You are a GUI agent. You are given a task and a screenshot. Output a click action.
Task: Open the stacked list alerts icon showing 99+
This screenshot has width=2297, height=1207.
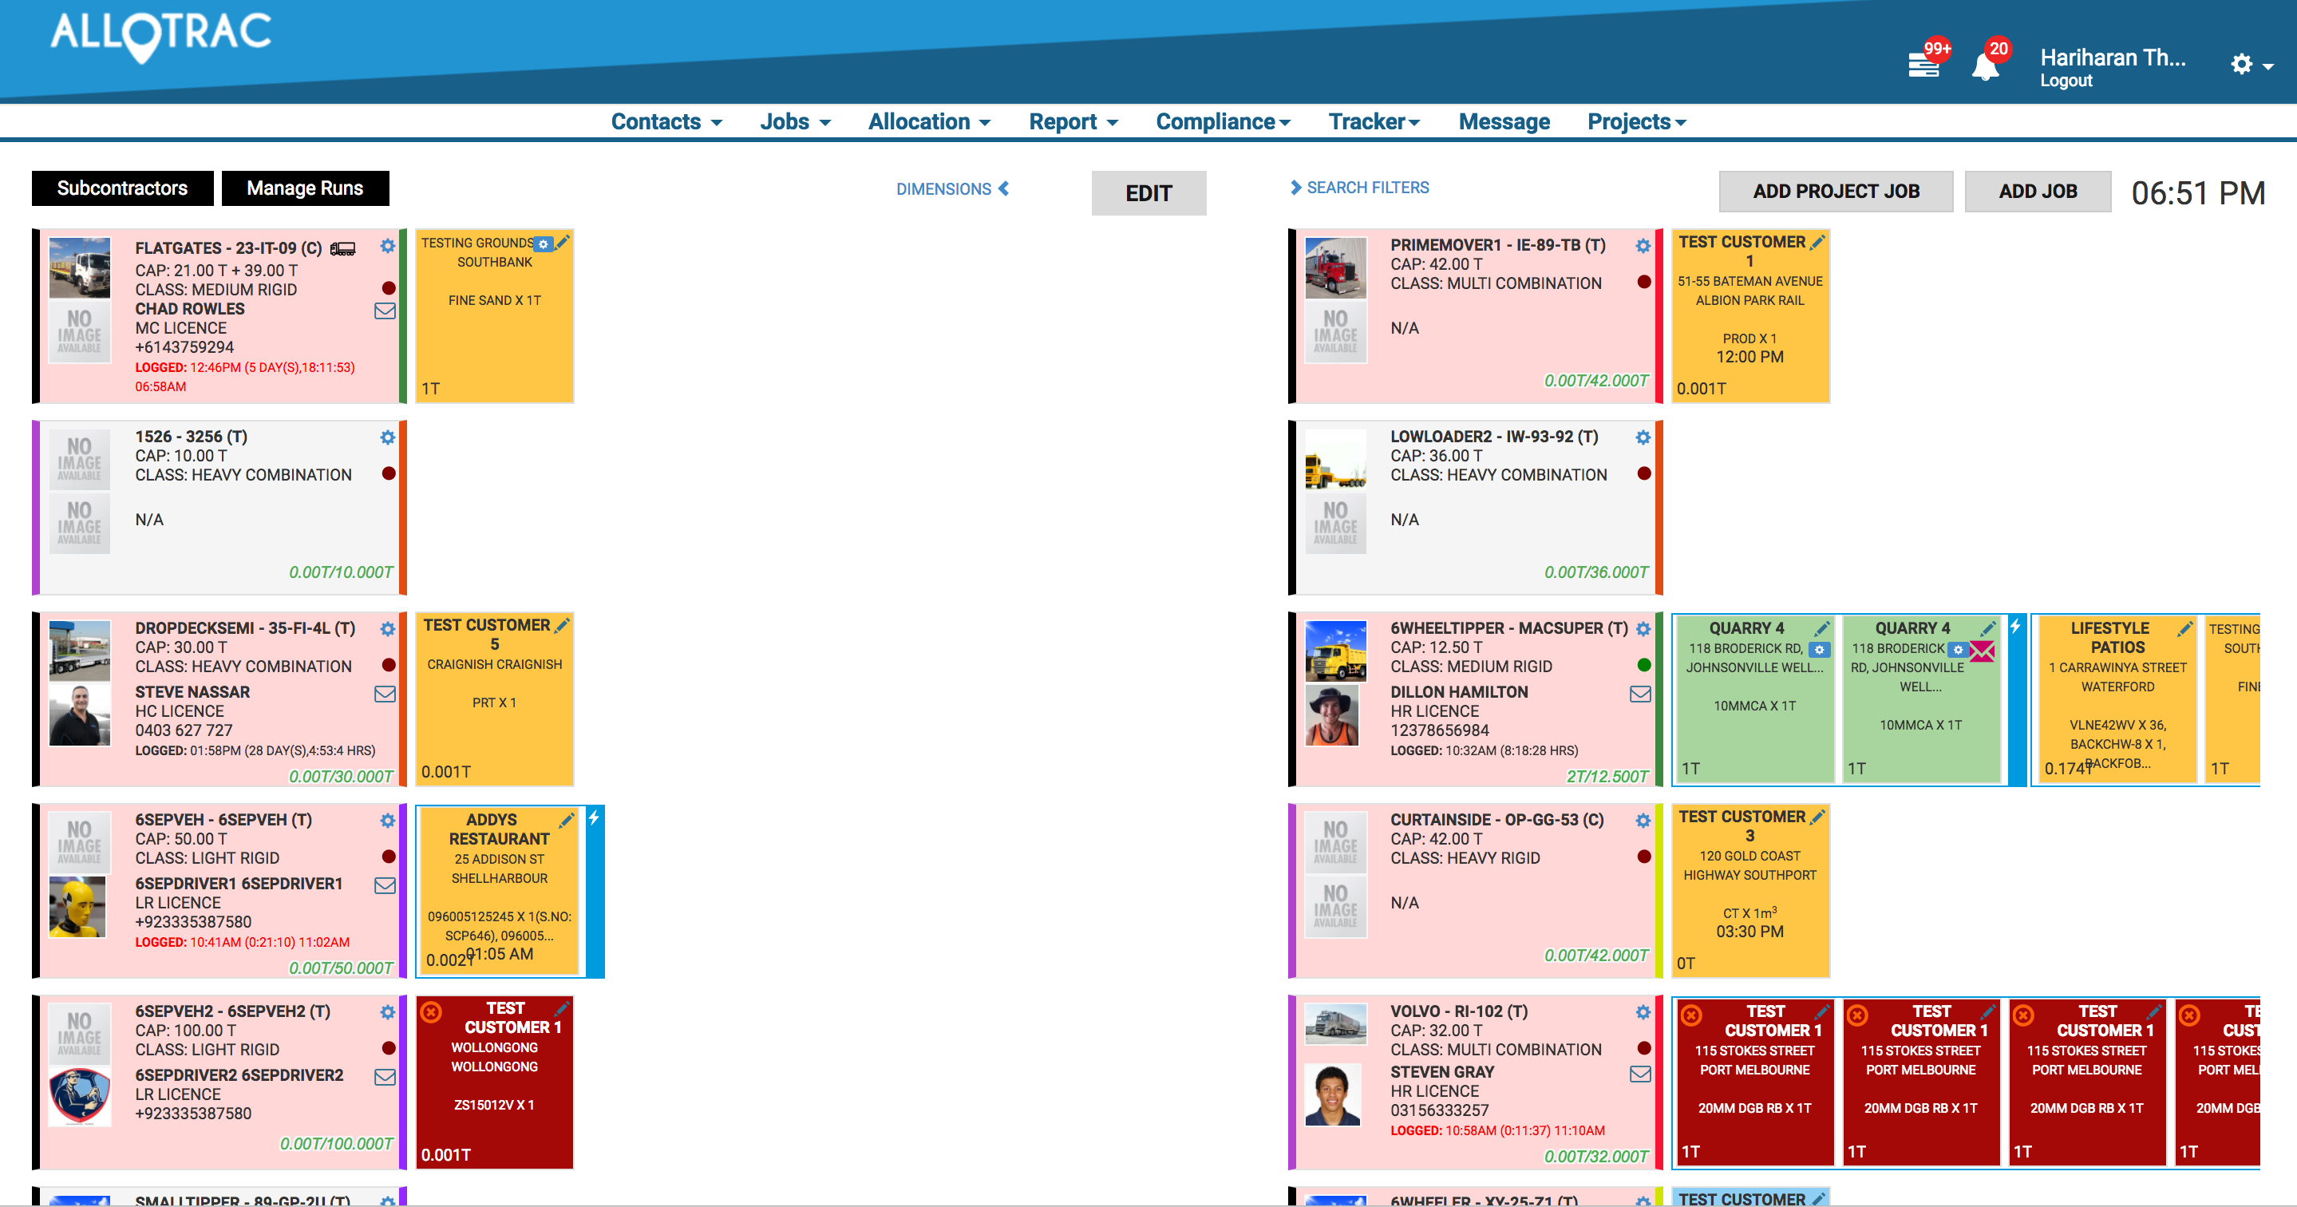(1923, 65)
